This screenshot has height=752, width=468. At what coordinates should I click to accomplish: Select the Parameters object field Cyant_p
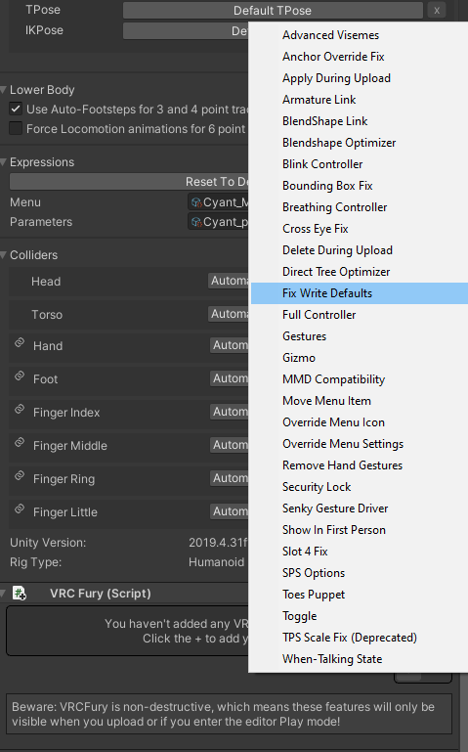click(x=219, y=222)
